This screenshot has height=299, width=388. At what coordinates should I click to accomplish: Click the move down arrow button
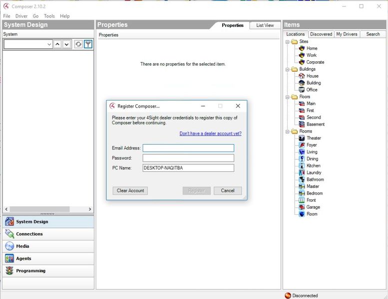(66, 44)
